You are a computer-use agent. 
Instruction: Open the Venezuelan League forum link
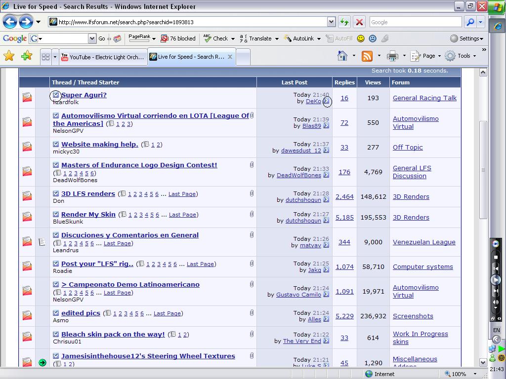[x=424, y=242]
